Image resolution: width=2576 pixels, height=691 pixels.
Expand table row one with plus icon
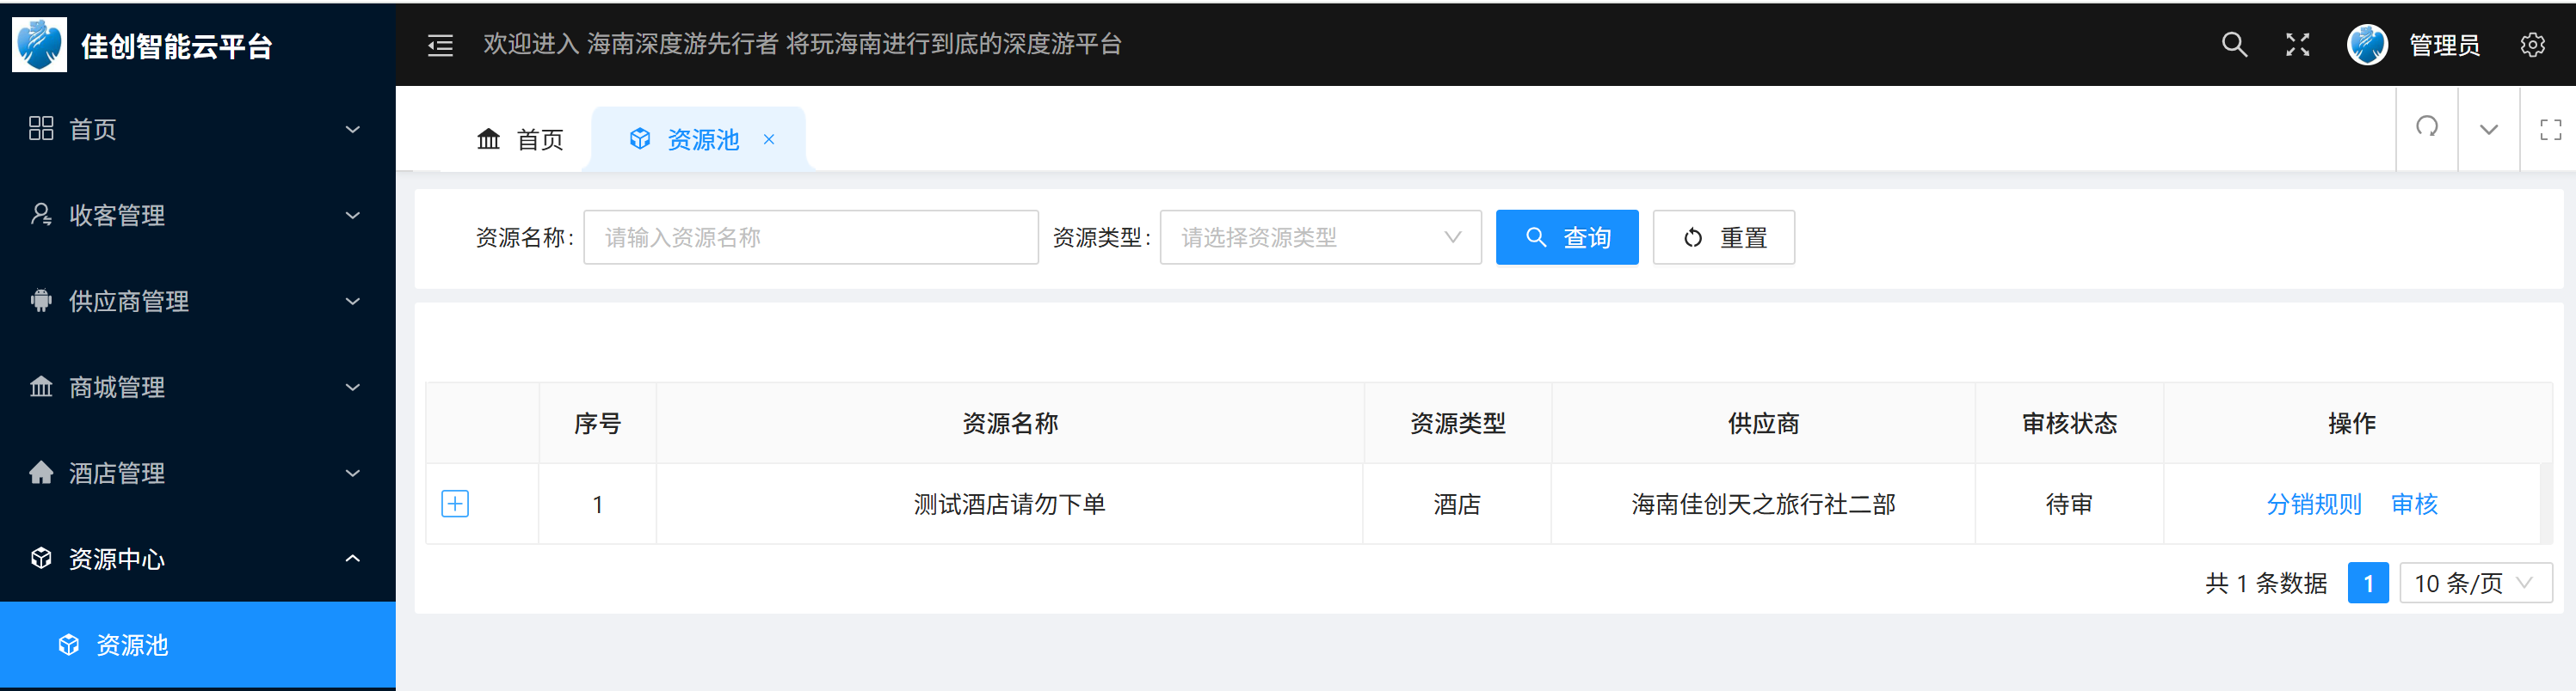(x=455, y=504)
